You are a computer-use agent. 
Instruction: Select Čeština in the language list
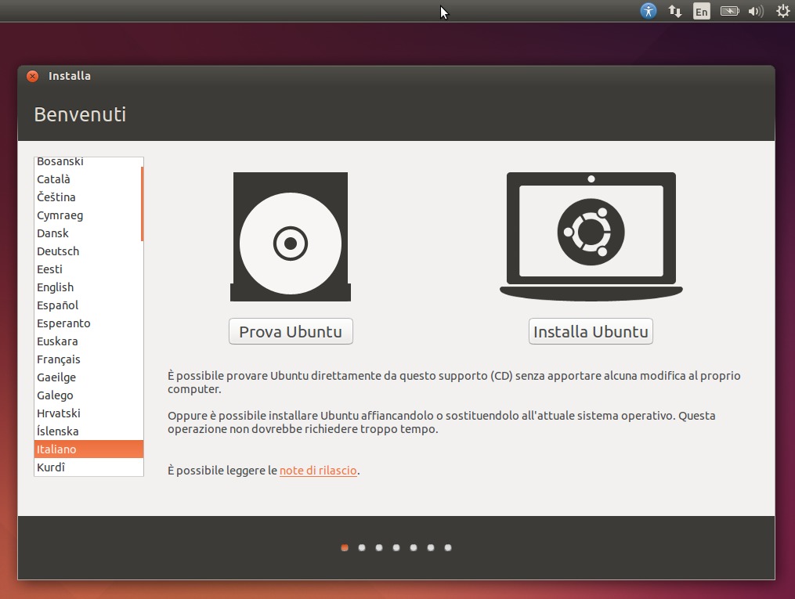point(89,197)
